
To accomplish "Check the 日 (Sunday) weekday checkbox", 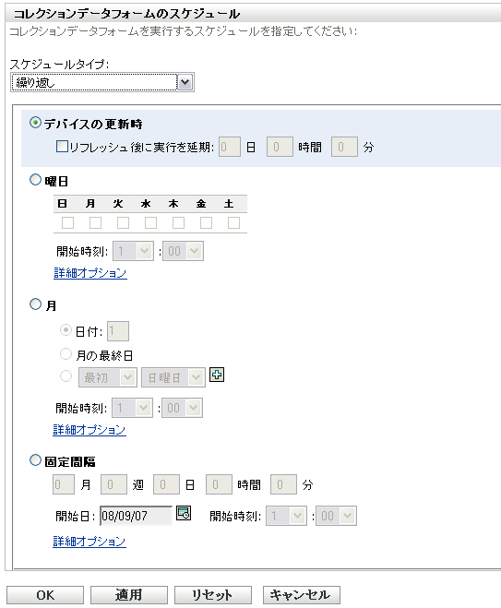I will tap(68, 223).
